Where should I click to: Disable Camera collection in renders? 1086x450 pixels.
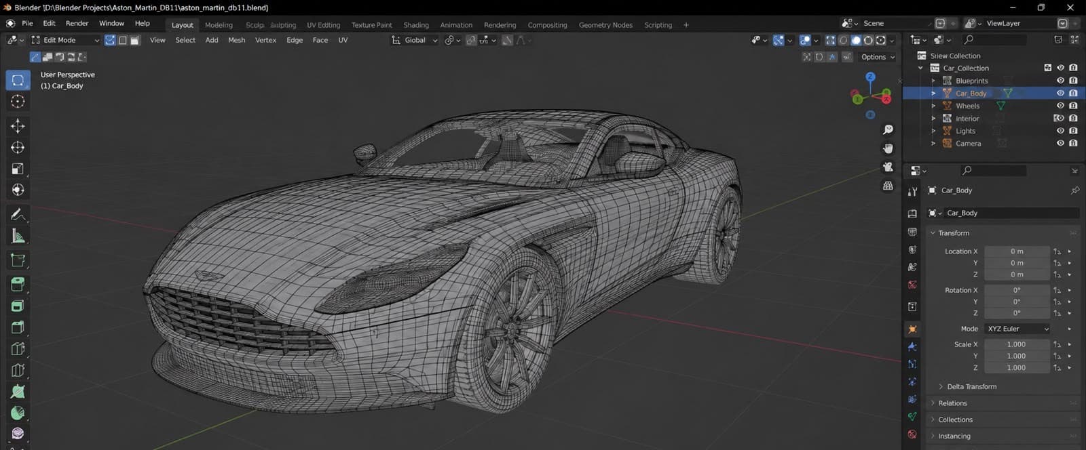point(1073,144)
